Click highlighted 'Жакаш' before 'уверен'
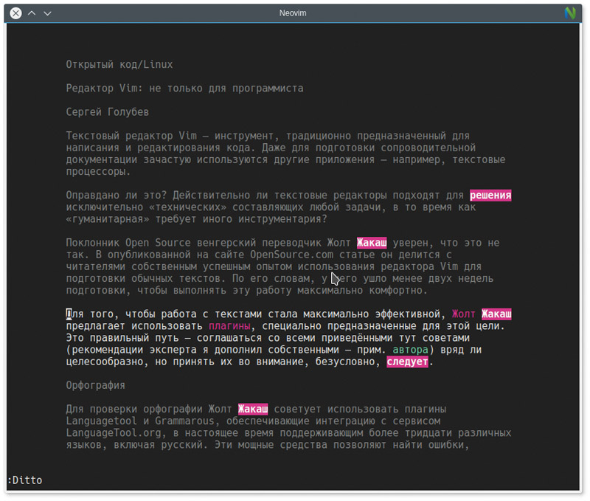Viewport: 590px width, 501px height. click(x=372, y=243)
